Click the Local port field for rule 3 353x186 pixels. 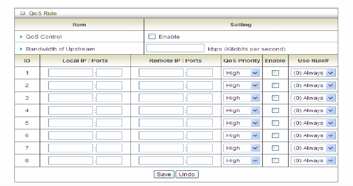point(109,98)
